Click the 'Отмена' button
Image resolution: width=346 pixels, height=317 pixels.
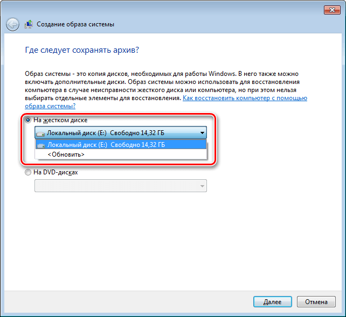point(316,301)
